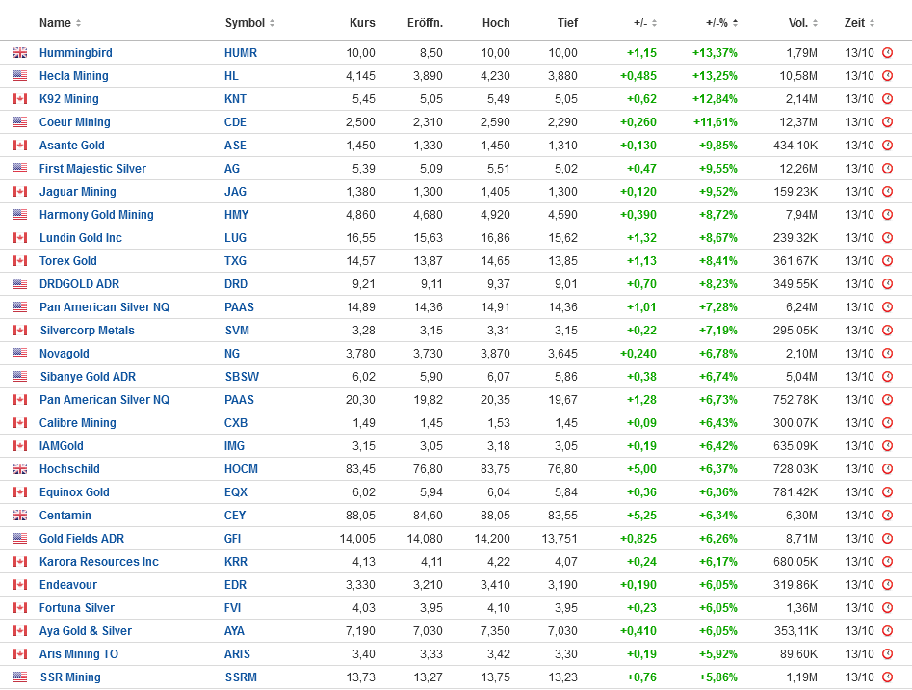This screenshot has height=690, width=912.
Task: Click the clock icon in the Hecla Mining row
Action: coord(887,76)
